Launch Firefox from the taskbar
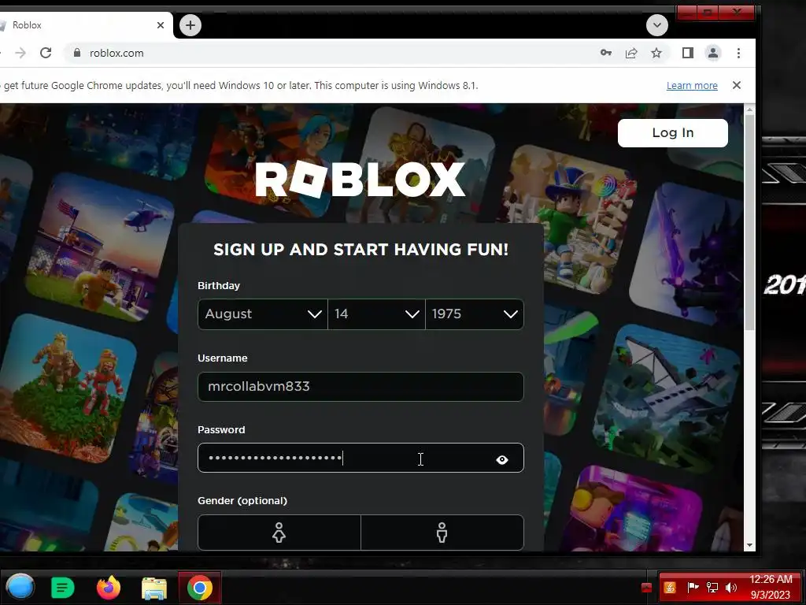Screen dimensions: 806x605 (109, 587)
